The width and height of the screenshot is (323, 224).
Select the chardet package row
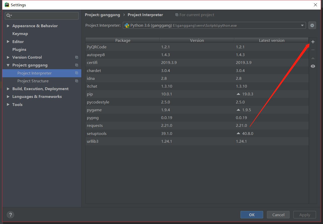[x=197, y=70]
